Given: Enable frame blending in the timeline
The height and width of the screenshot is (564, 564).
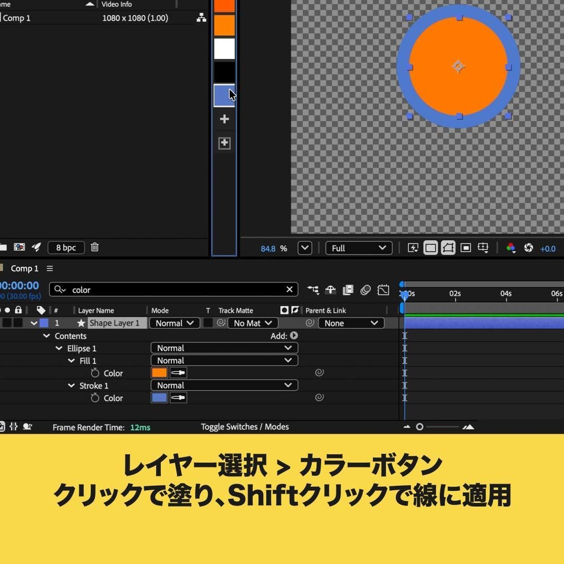Looking at the screenshot, I should (x=348, y=289).
